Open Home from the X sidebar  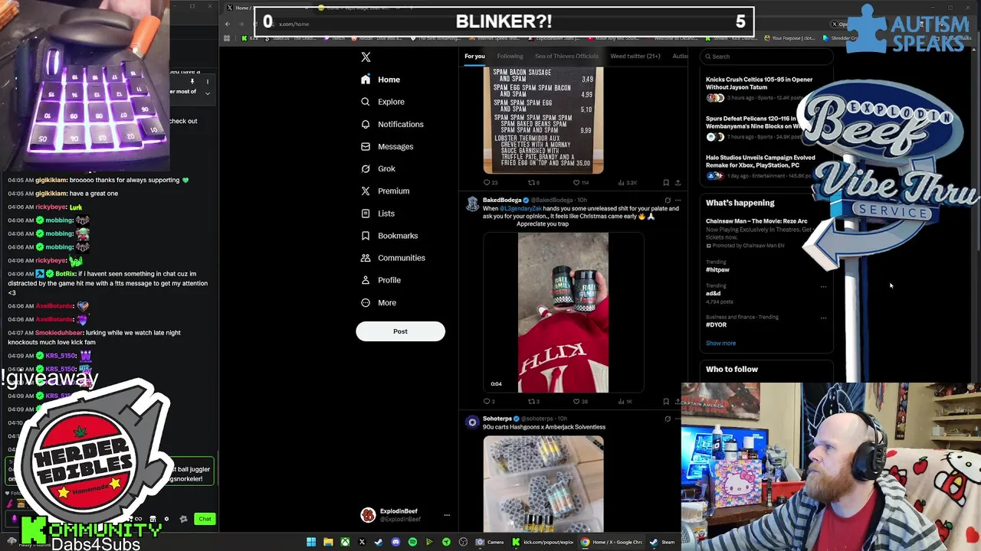[381, 80]
